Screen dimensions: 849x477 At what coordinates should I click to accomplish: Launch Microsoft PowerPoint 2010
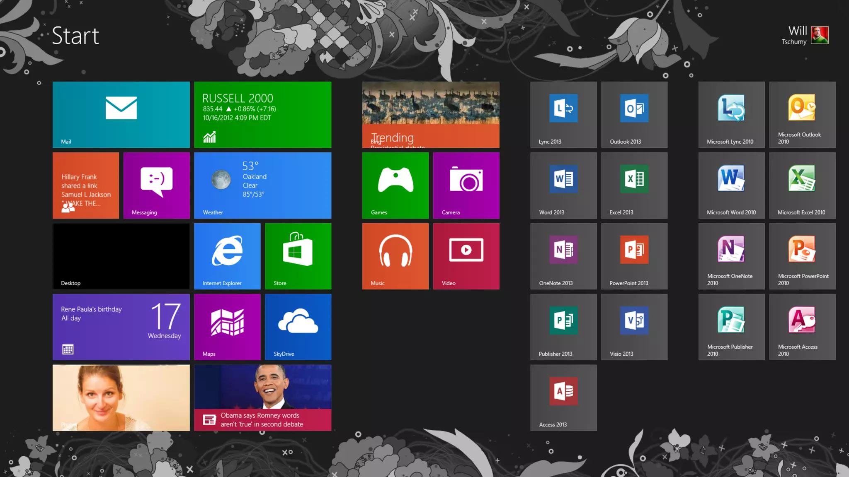802,256
